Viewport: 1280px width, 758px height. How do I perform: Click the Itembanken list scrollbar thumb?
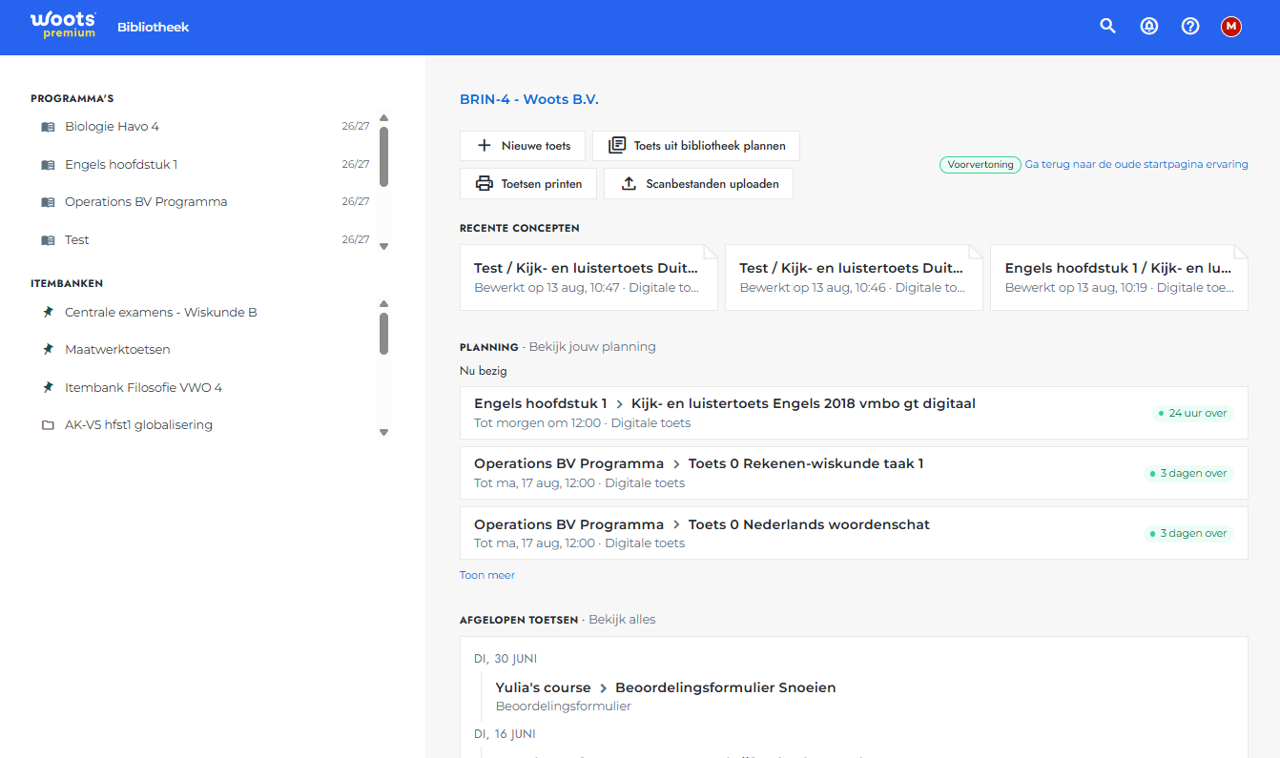coord(383,334)
